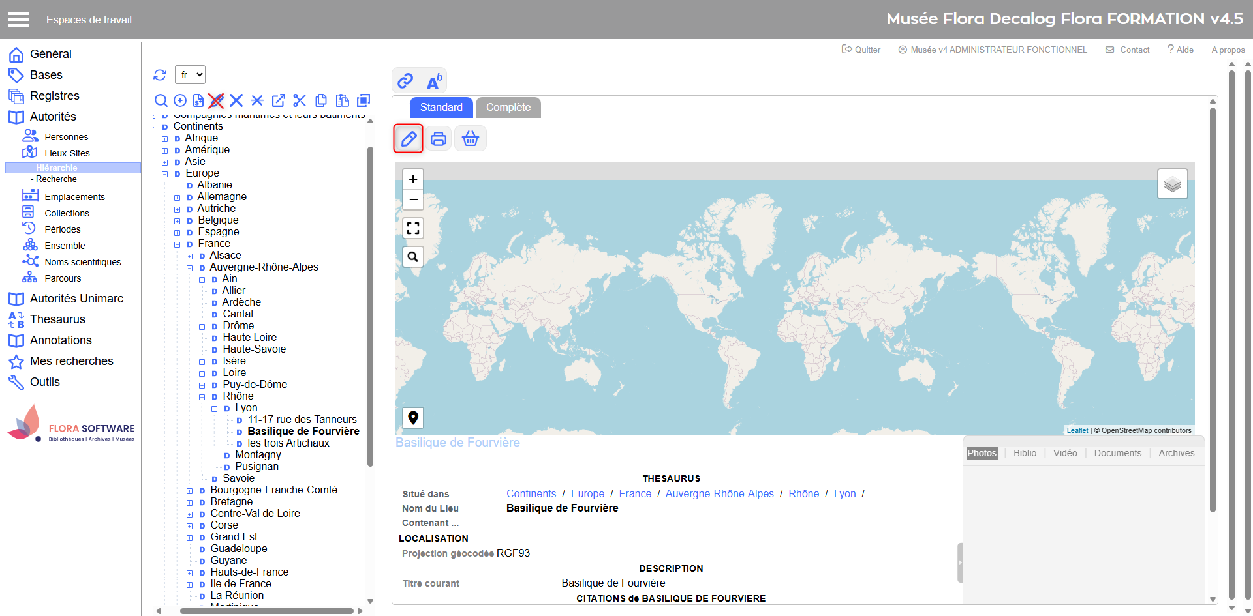Toggle map fullscreen mode
The height and width of the screenshot is (616, 1253).
(413, 228)
